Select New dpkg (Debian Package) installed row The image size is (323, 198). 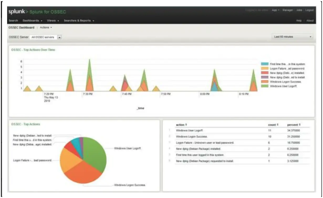pos(239,149)
